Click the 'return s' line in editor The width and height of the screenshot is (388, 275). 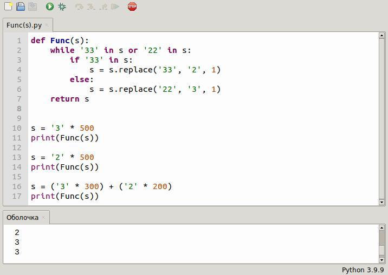coord(69,99)
